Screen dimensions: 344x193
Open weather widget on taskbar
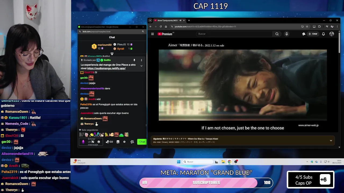(79, 162)
